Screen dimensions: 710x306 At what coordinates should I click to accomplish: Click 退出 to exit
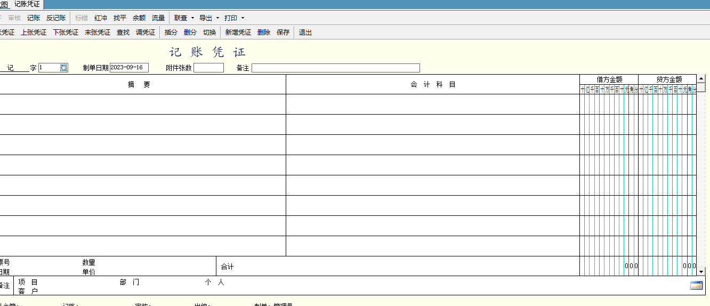tap(305, 33)
